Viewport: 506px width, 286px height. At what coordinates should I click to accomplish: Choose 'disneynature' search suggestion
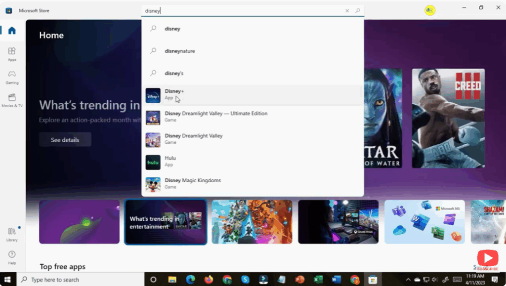[253, 51]
